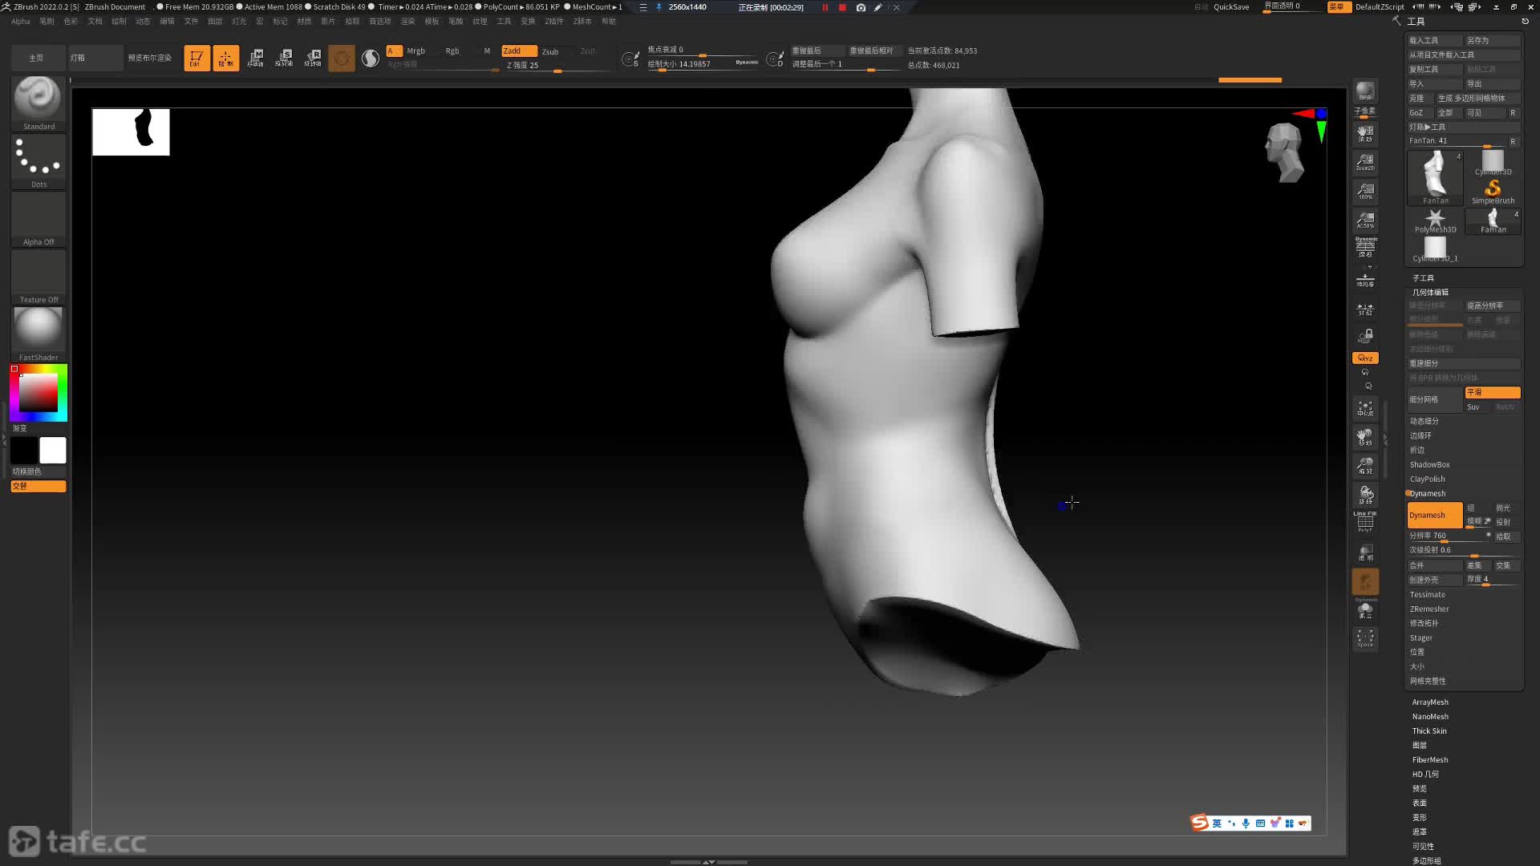Expand the FiberMesh section
Screen dimensions: 1540x866
(1430, 760)
